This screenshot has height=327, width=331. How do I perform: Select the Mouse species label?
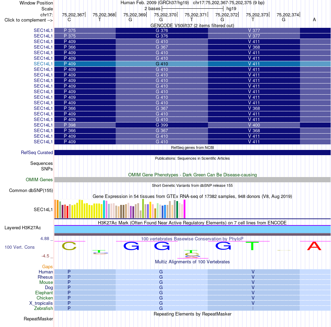click(x=46, y=282)
